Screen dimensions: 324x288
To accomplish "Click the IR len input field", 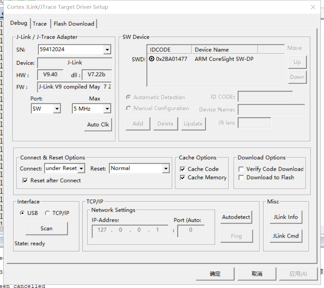I will [254, 123].
